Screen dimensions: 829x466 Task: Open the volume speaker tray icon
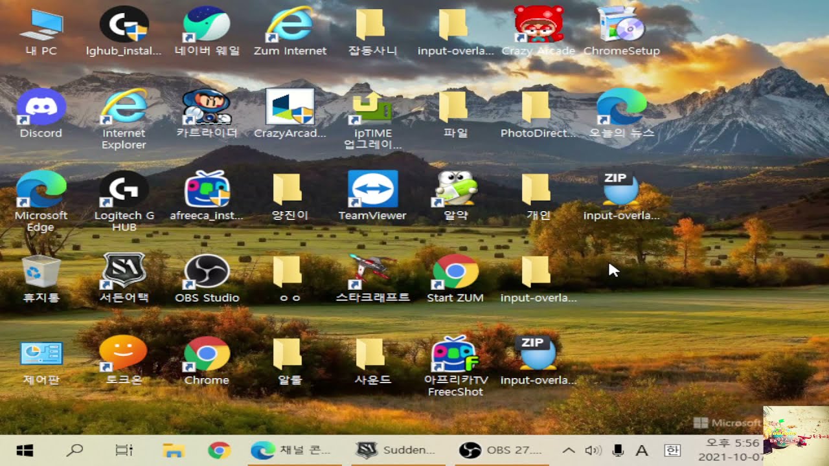pos(593,450)
